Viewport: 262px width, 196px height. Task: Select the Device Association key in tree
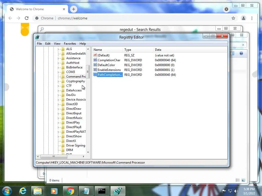(x=76, y=99)
